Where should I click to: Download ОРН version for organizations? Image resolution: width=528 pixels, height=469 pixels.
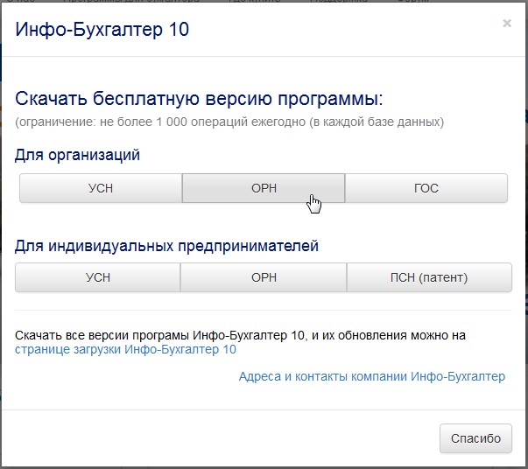click(x=264, y=188)
